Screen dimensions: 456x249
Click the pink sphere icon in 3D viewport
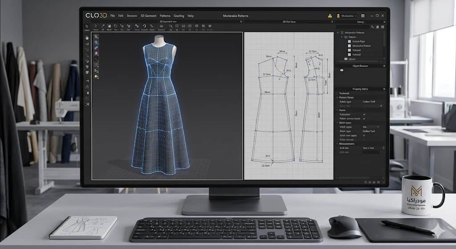pos(96,53)
